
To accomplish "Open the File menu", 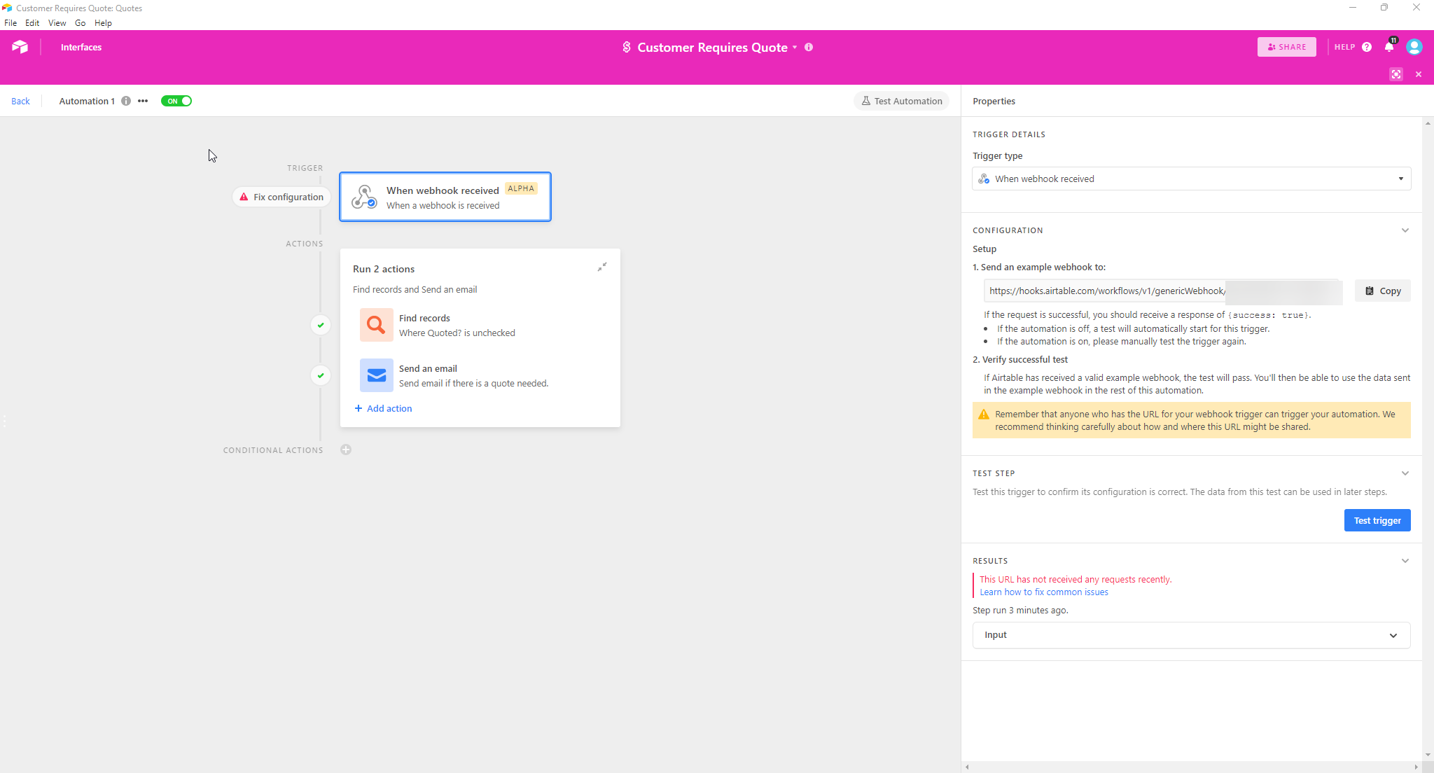I will click(11, 23).
